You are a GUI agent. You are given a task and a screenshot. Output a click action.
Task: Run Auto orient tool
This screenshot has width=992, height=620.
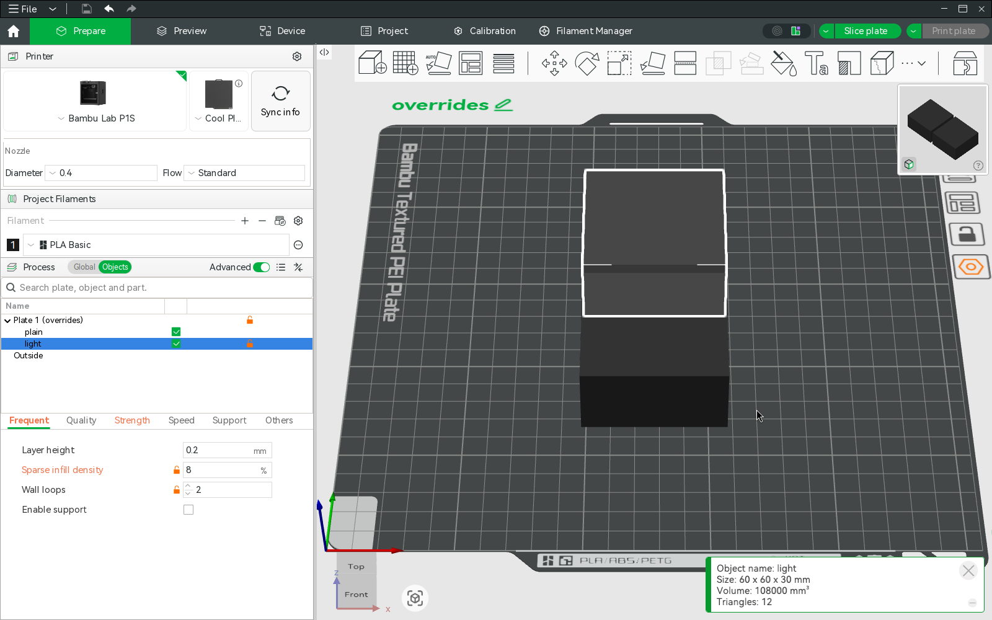(x=438, y=63)
